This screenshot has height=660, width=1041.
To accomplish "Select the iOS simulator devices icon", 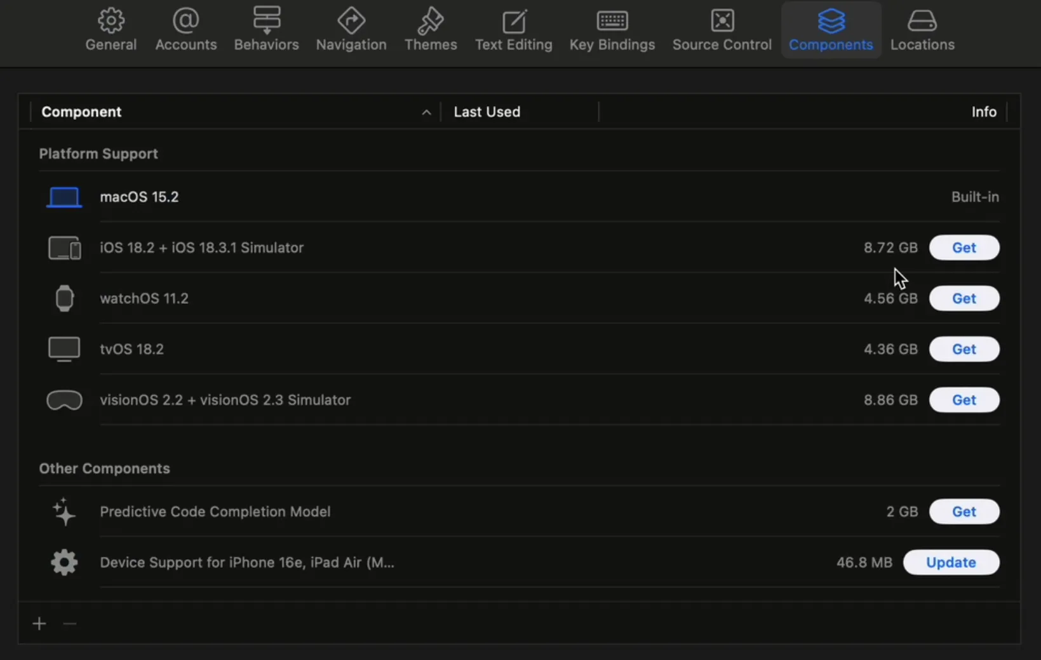I will pos(64,247).
